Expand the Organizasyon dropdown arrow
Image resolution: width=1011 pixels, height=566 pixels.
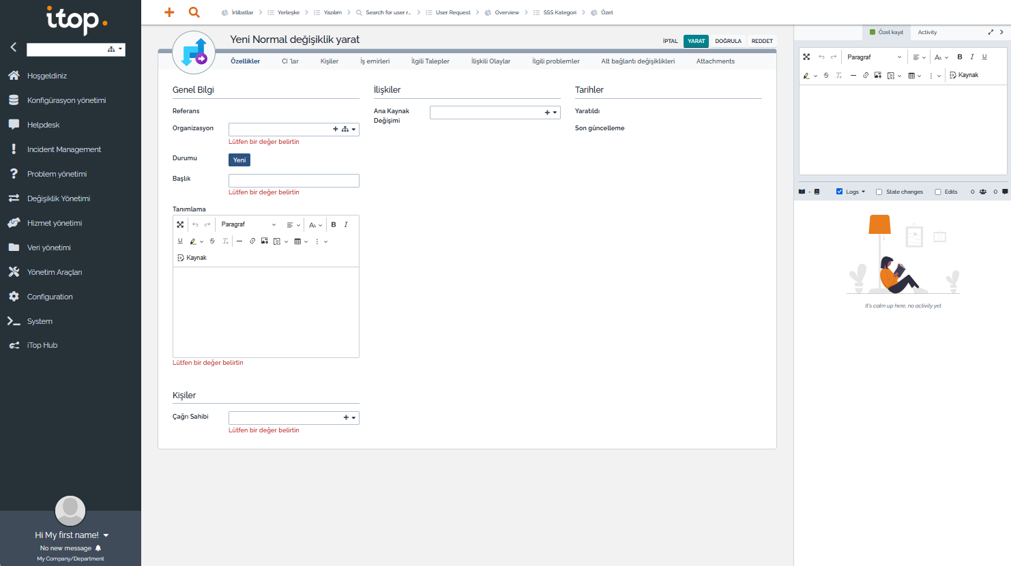point(353,130)
